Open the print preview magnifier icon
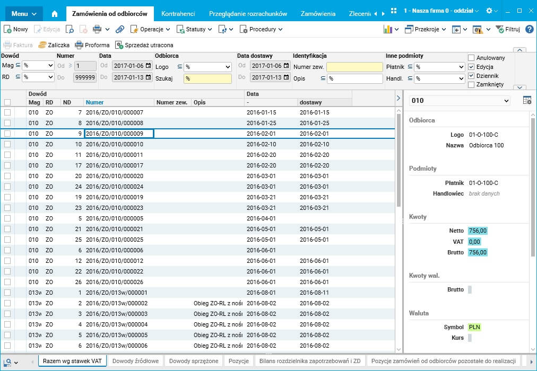537x371 pixels. [70, 29]
